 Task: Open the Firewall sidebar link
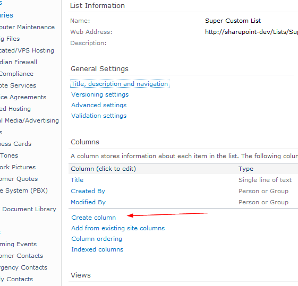pos(19,62)
